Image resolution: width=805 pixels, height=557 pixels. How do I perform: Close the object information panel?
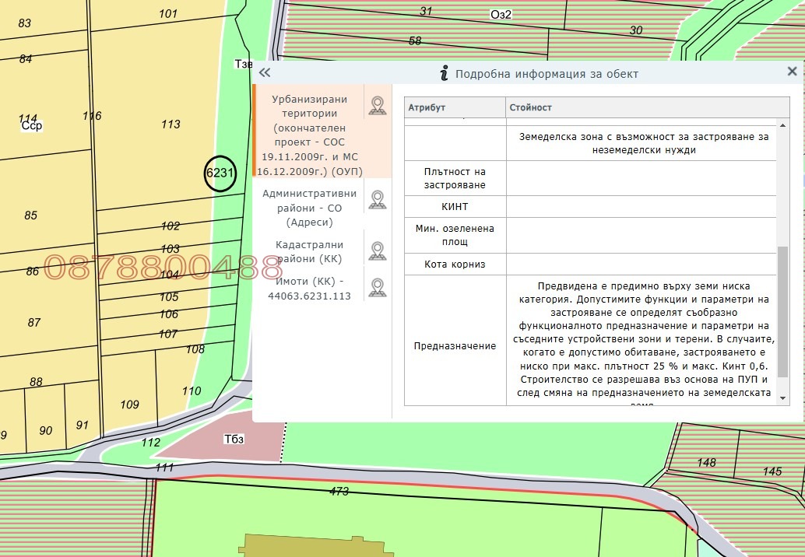(x=793, y=72)
